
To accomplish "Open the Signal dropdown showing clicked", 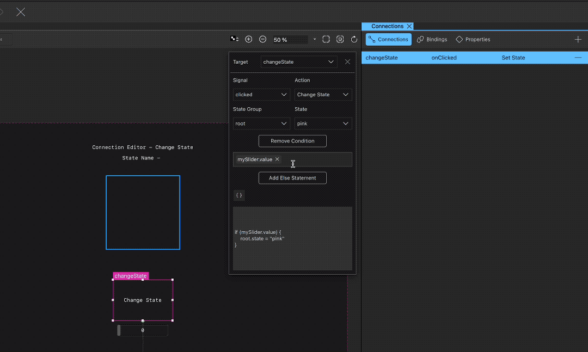I will tap(261, 94).
